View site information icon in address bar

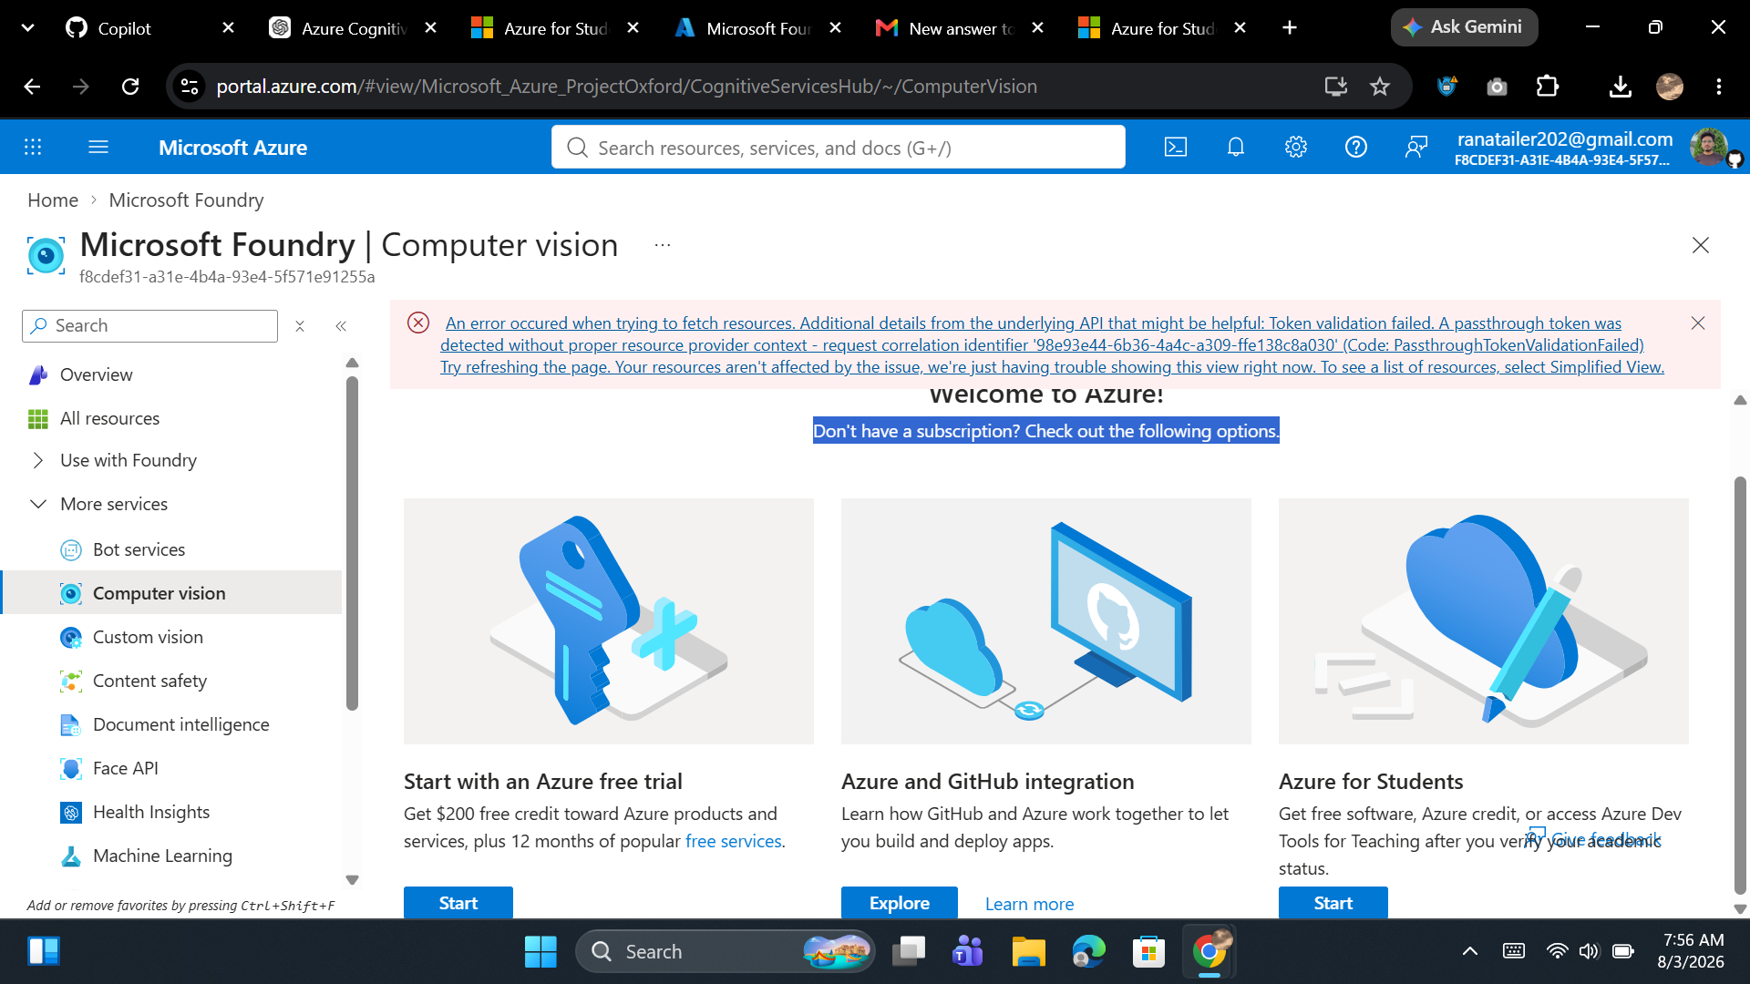coord(190,87)
